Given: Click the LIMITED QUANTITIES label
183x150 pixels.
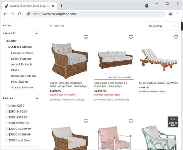Looking at the screenshot, I should pyautogui.click(x=120, y=78).
